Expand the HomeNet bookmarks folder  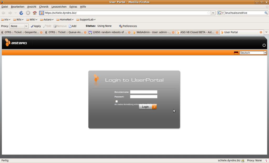pos(65,19)
